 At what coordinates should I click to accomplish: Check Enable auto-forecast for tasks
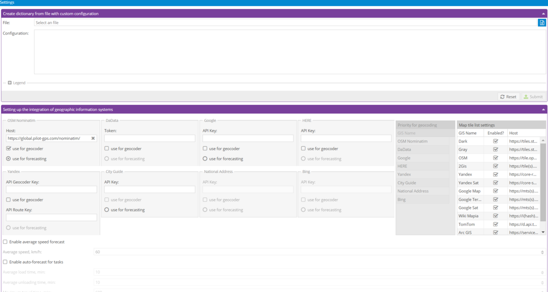click(5, 262)
